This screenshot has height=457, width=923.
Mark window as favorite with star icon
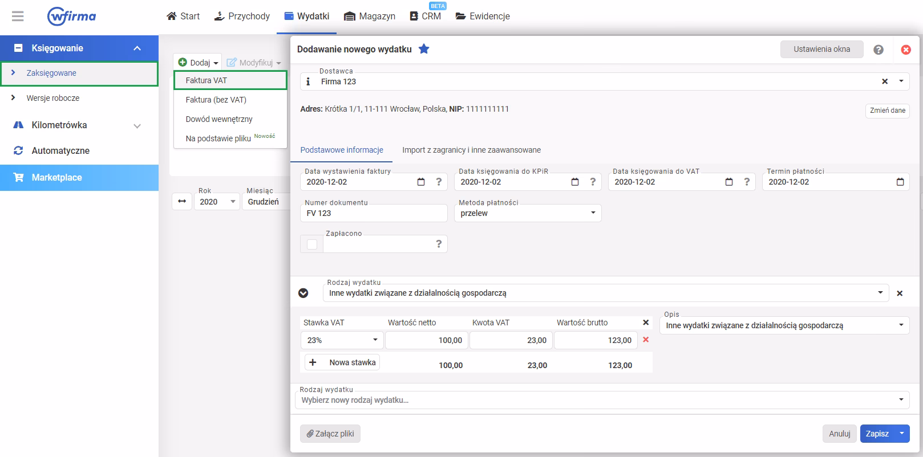(x=424, y=49)
